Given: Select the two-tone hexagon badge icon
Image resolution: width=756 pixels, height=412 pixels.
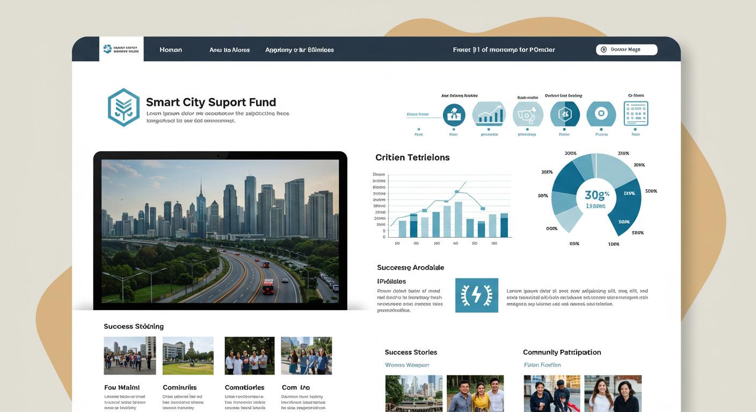Looking at the screenshot, I should (565, 114).
